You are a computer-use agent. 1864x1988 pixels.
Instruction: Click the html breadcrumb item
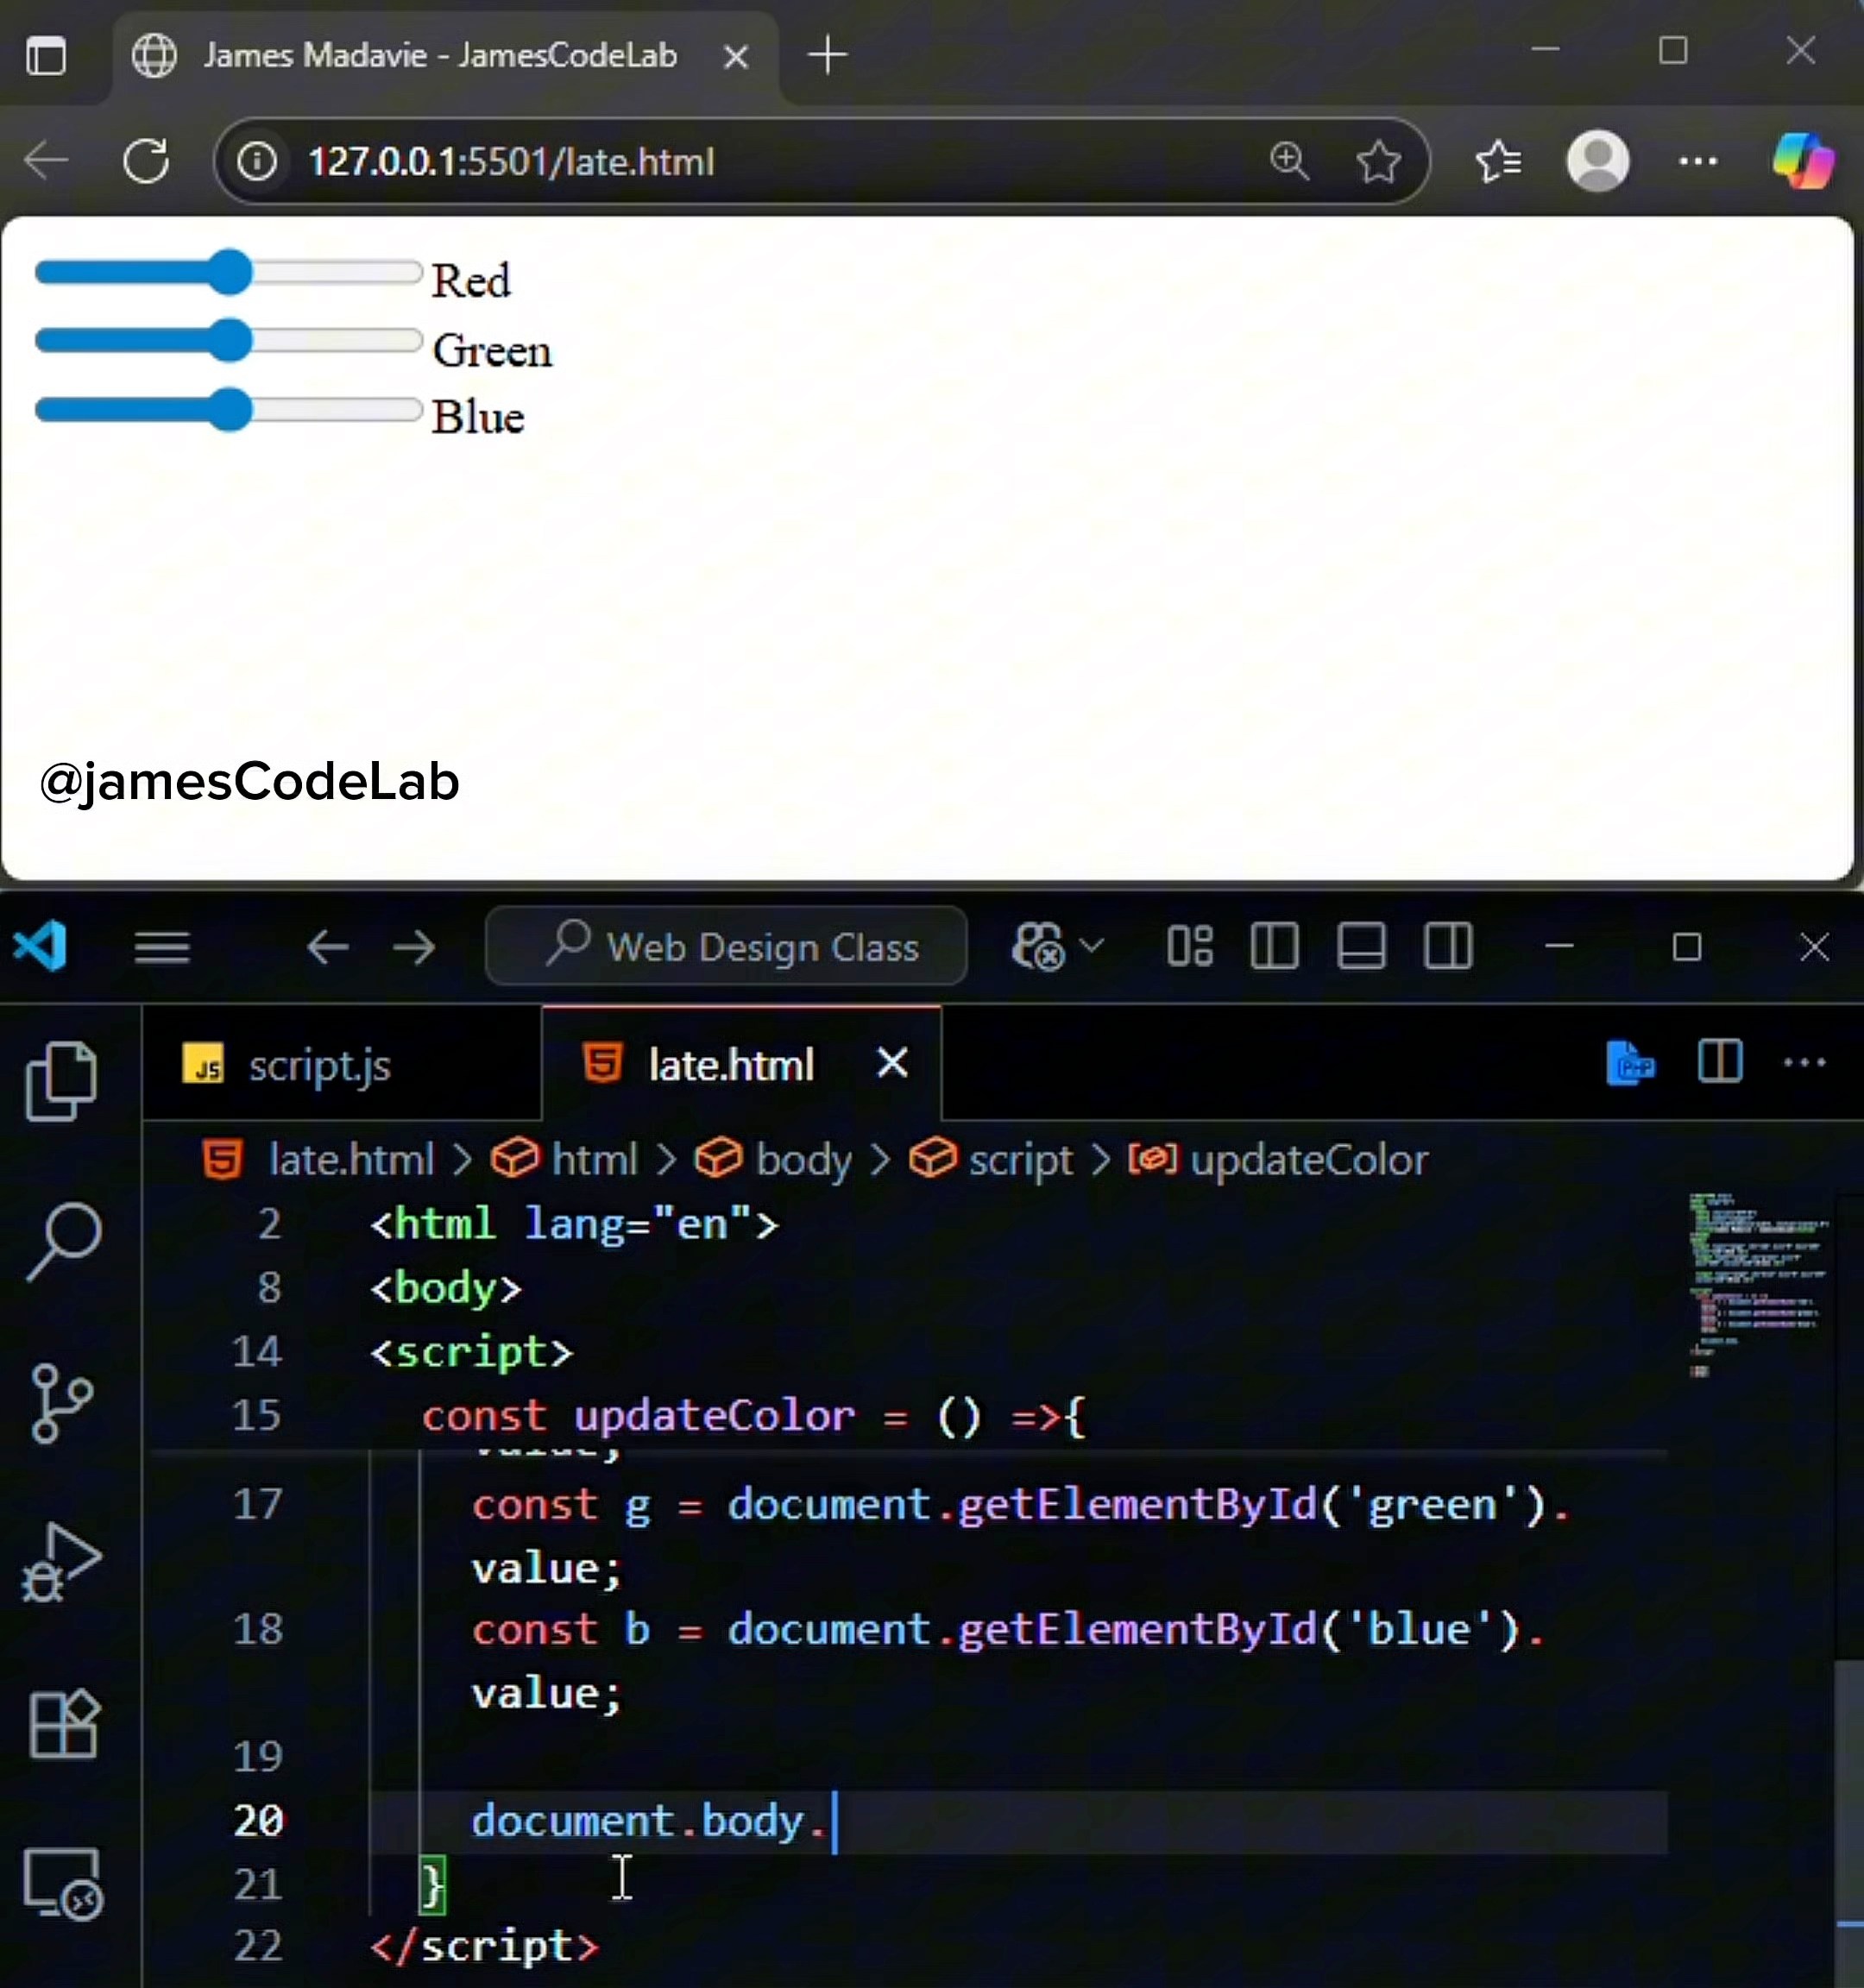coord(565,1160)
